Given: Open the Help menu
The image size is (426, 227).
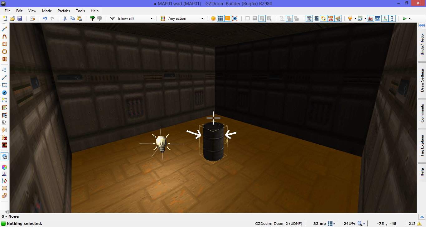Looking at the screenshot, I should 94,11.
